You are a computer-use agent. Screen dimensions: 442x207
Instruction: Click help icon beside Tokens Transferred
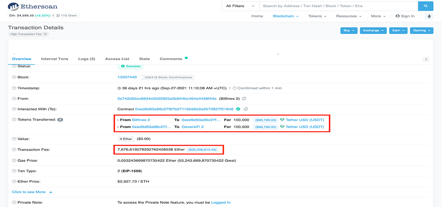[x=14, y=120]
